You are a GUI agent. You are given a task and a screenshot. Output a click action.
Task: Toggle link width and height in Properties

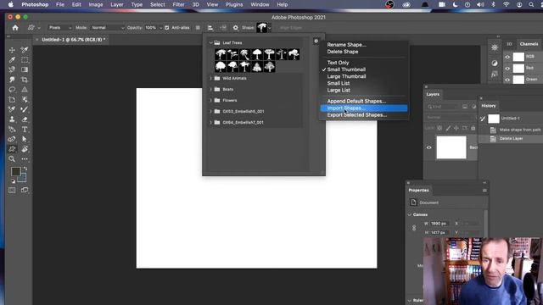coord(414,228)
